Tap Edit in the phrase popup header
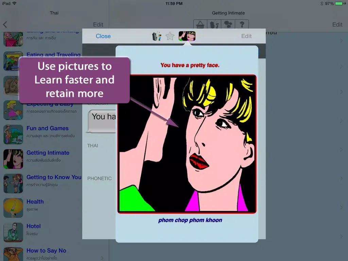 coord(246,36)
